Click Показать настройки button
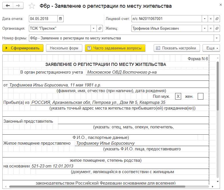The image size is (224, 190). click(x=177, y=48)
